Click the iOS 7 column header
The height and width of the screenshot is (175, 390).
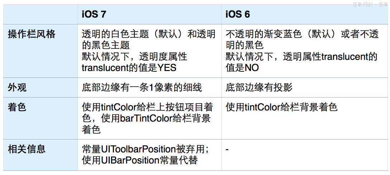[94, 14]
